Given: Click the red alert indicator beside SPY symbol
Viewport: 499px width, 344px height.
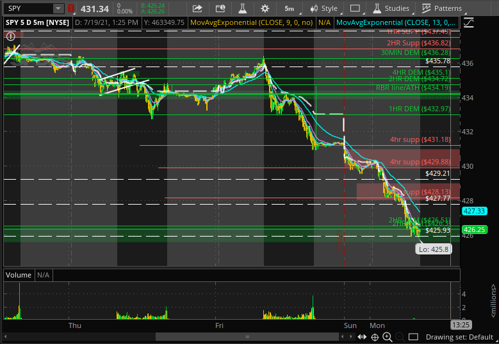Looking at the screenshot, I should point(70,8).
